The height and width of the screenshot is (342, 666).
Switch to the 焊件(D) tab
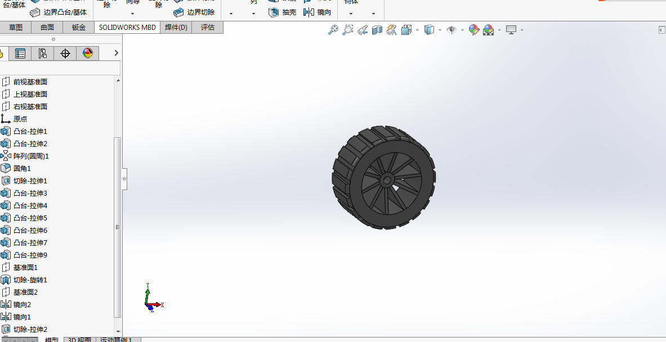click(176, 27)
